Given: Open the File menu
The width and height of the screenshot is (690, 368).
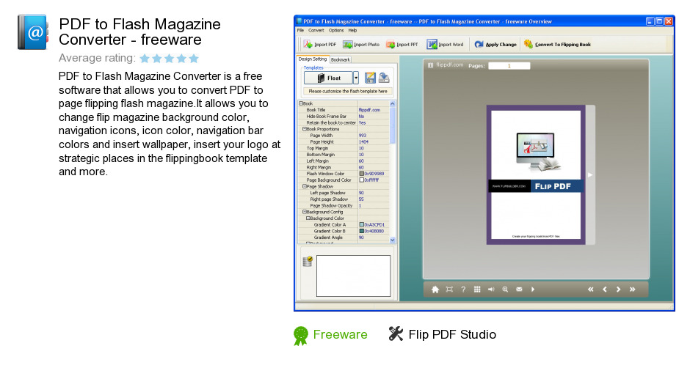Looking at the screenshot, I should [x=300, y=30].
